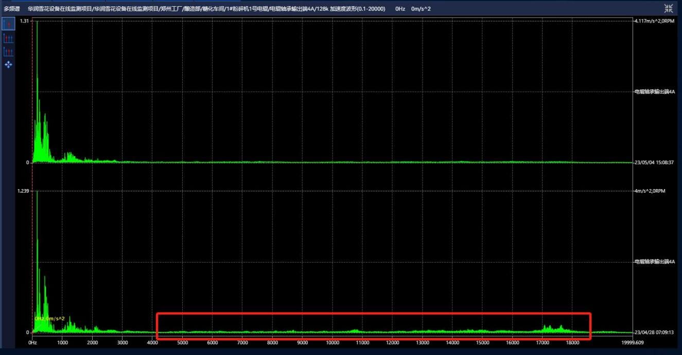Choose the sideband cursor tool above pan icon
This screenshot has width=682, height=355.
[8, 51]
